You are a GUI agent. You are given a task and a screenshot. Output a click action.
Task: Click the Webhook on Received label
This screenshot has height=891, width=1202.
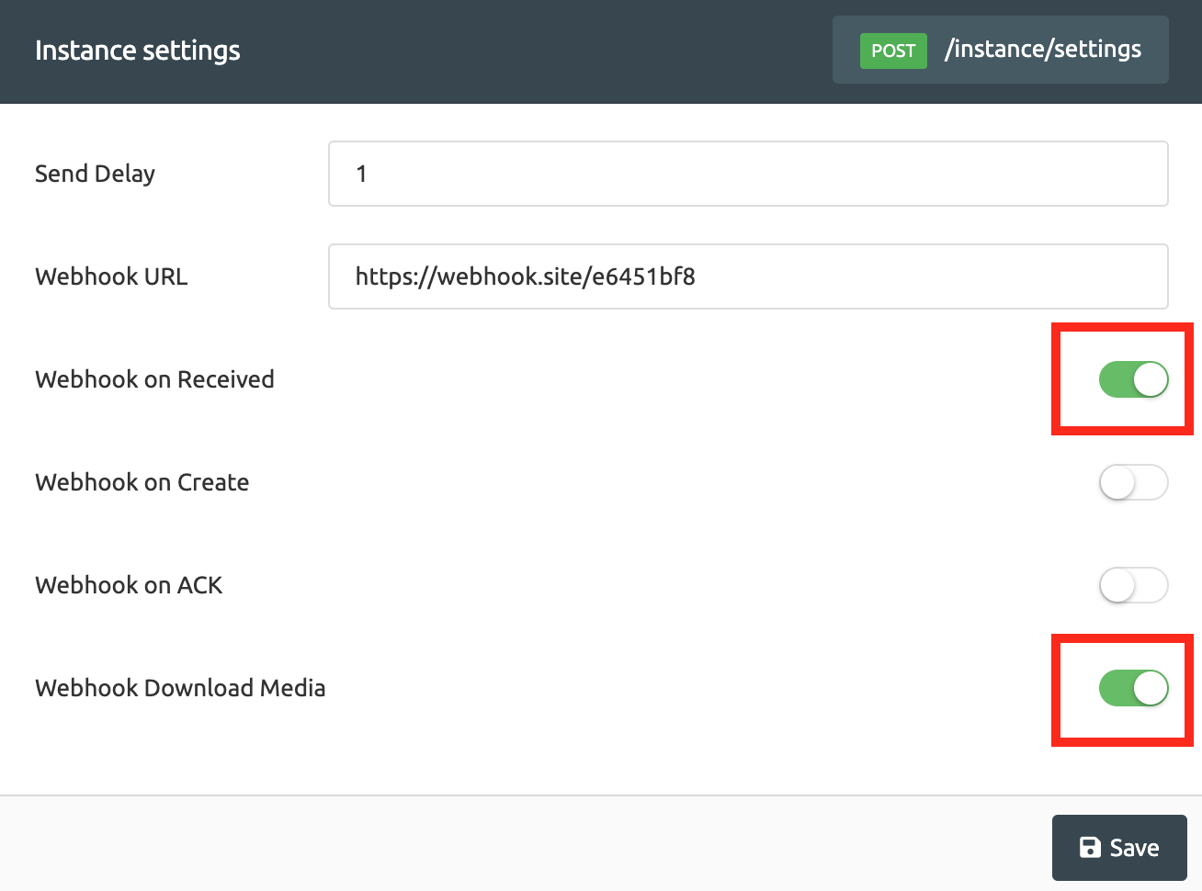point(153,378)
